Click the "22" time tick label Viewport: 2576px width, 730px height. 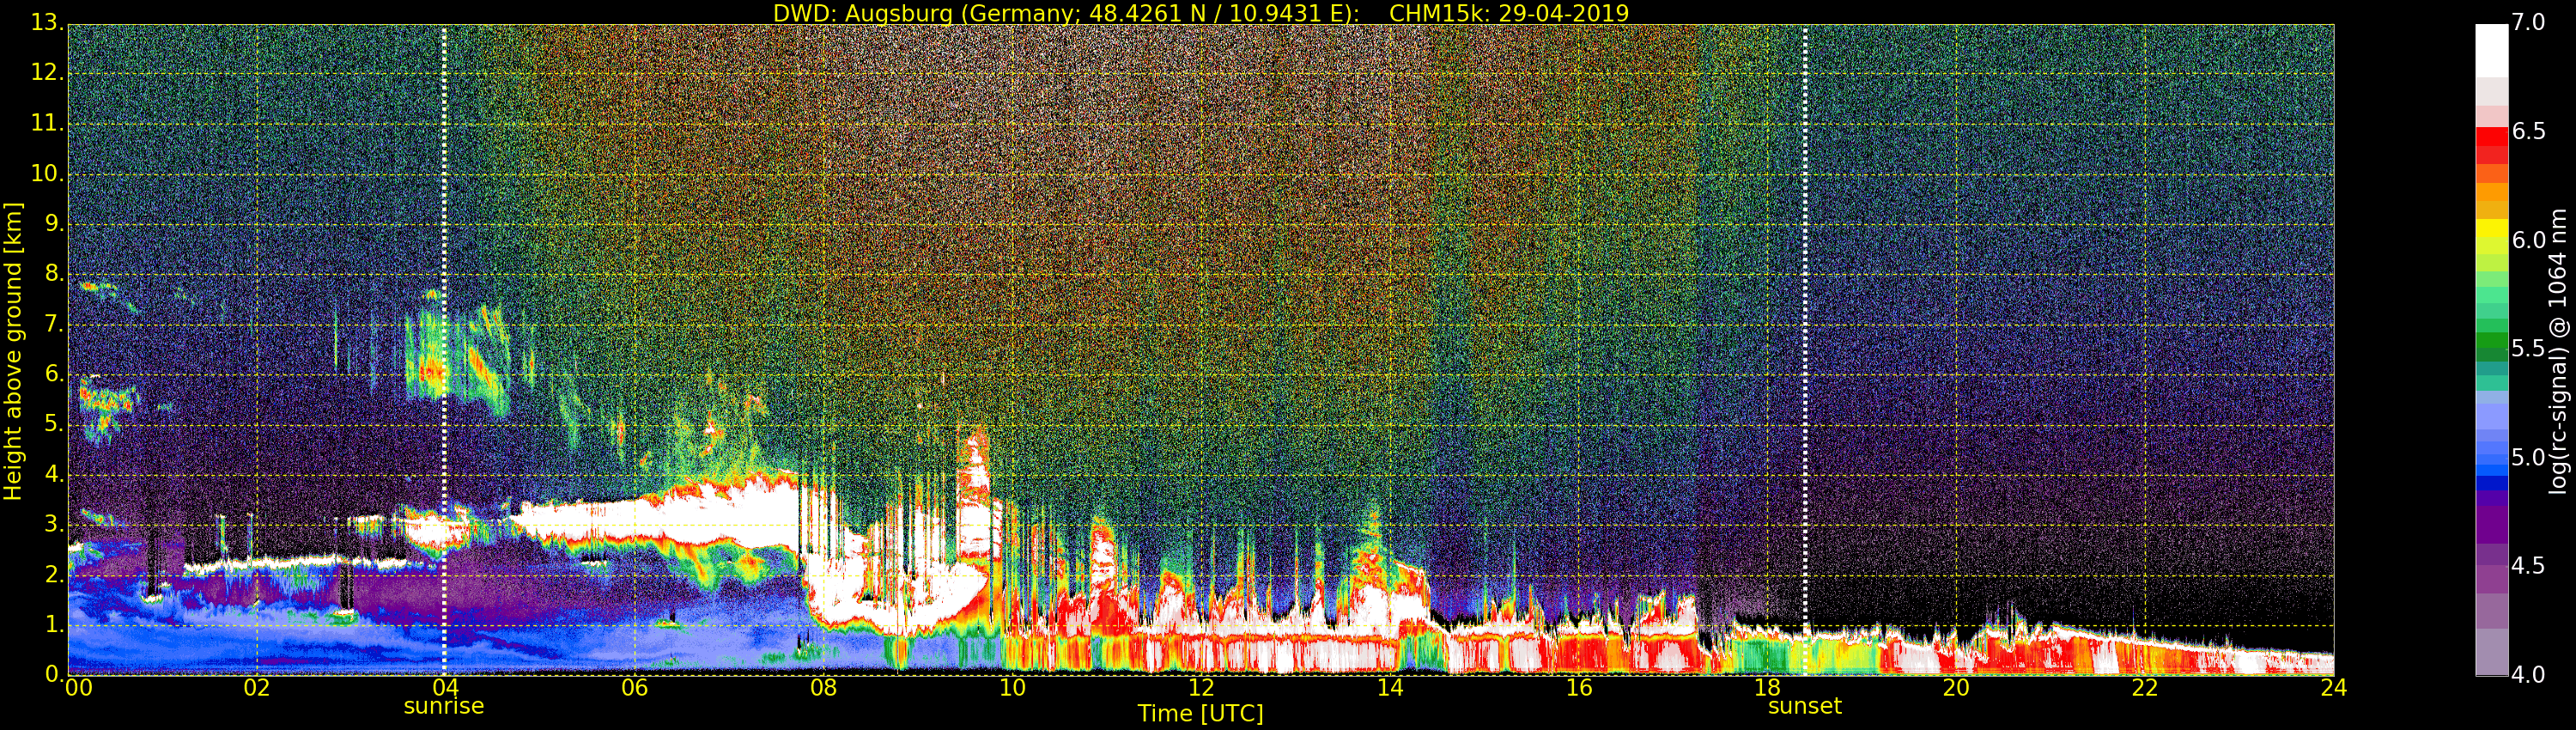[2145, 687]
